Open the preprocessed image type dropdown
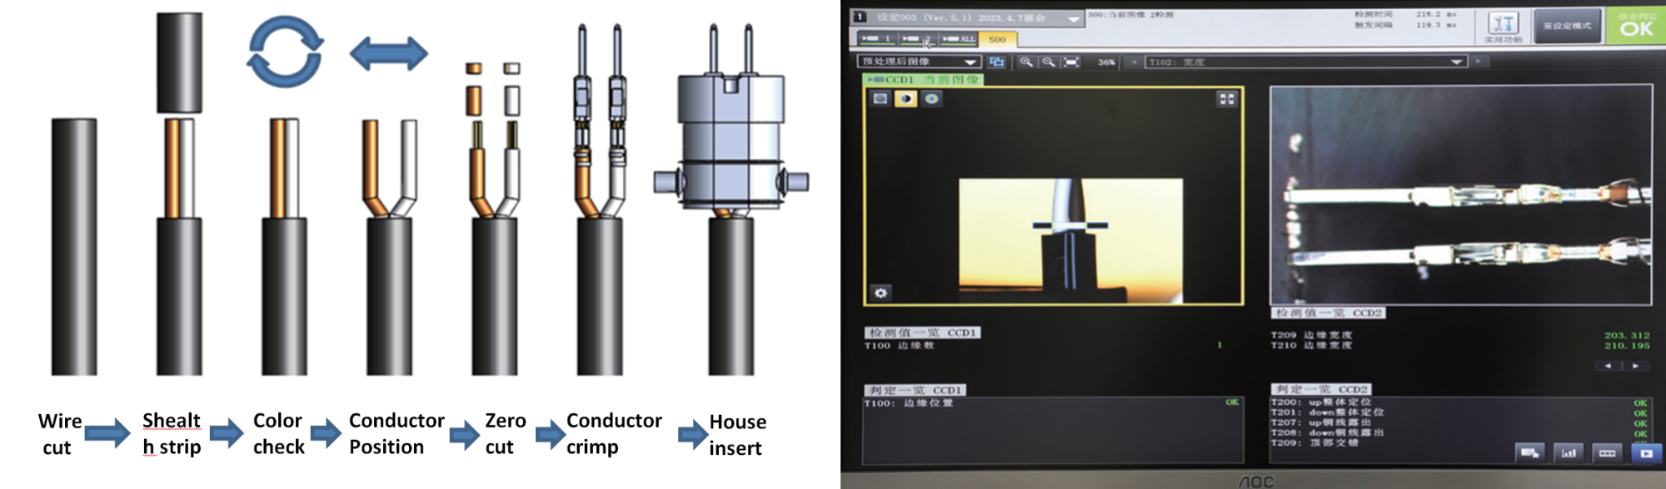Image resolution: width=1666 pixels, height=489 pixels. pyautogui.click(x=970, y=62)
